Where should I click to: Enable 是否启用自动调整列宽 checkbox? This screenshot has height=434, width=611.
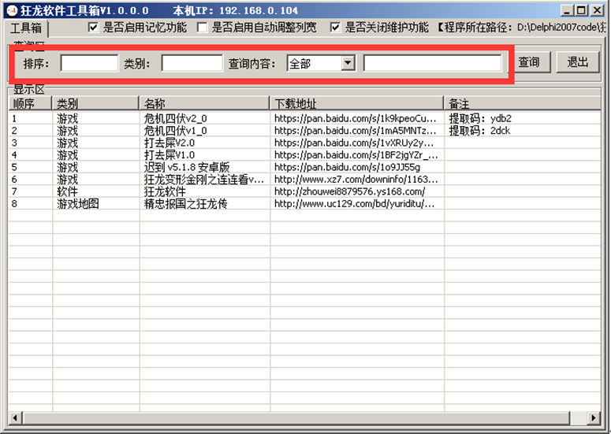(x=203, y=27)
